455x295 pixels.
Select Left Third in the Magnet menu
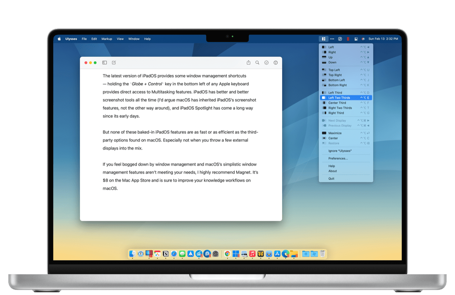[346, 93]
